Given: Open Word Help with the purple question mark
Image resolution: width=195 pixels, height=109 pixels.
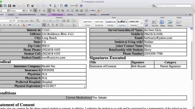Looking at the screenshot, I should [81, 6].
